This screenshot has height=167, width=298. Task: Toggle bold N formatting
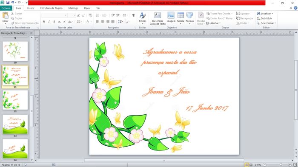(44, 22)
